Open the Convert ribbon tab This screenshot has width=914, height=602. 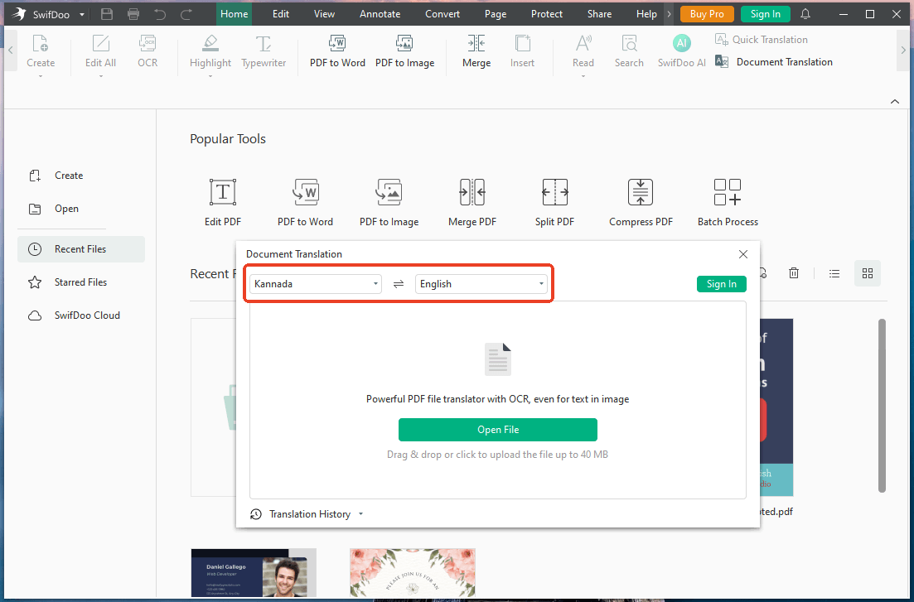point(442,14)
